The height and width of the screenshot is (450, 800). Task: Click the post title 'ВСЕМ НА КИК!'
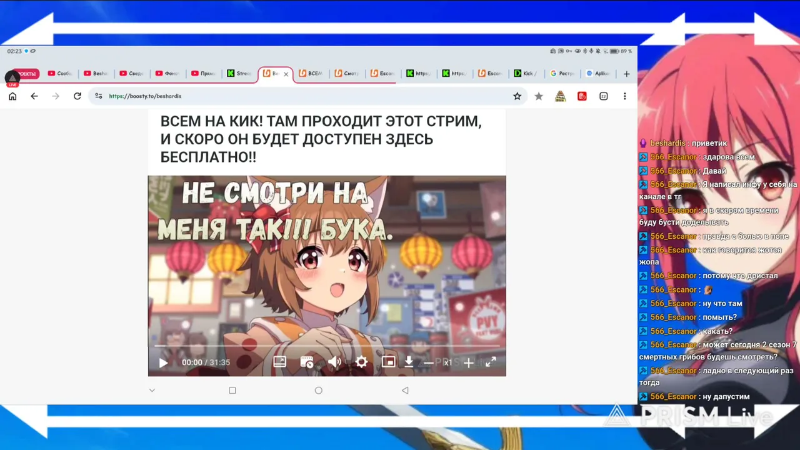(x=321, y=139)
